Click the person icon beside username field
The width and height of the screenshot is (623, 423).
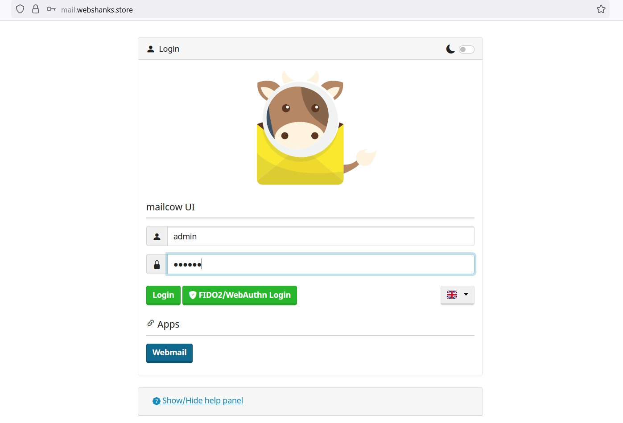pyautogui.click(x=157, y=237)
